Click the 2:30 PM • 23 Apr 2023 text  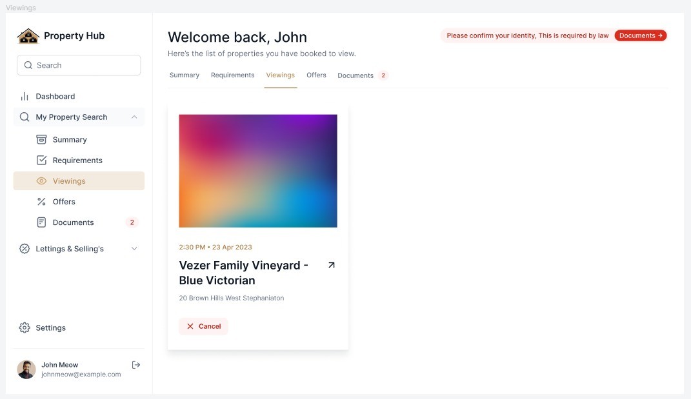(215, 248)
